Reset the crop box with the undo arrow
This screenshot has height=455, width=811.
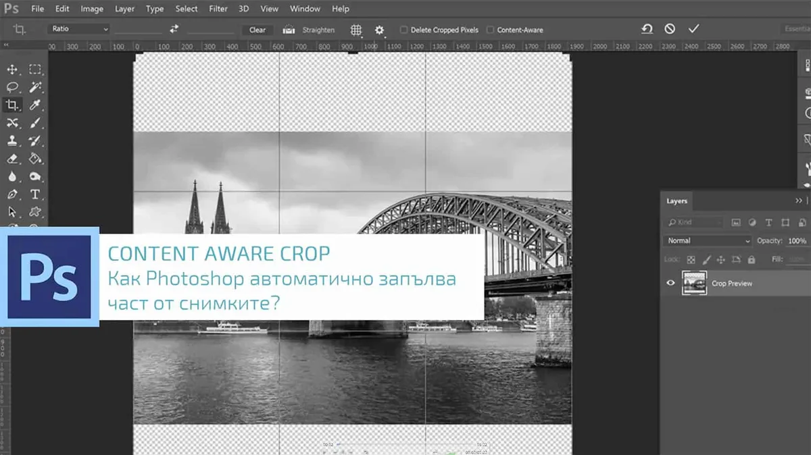tap(647, 29)
